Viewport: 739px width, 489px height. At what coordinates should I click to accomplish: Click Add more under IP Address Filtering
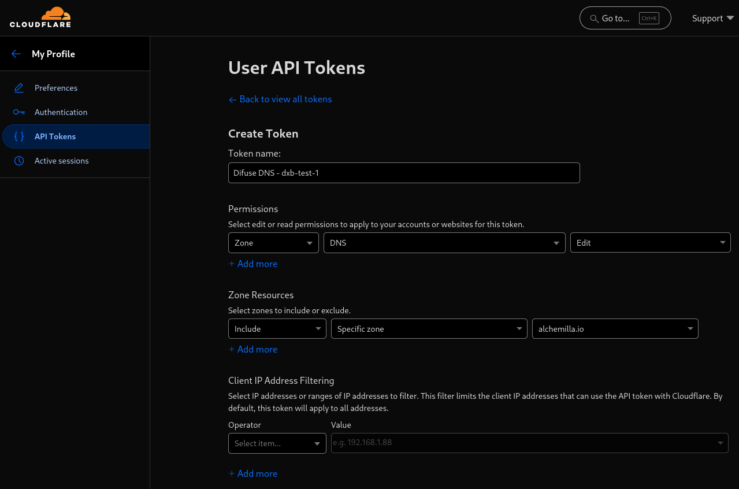pos(253,473)
